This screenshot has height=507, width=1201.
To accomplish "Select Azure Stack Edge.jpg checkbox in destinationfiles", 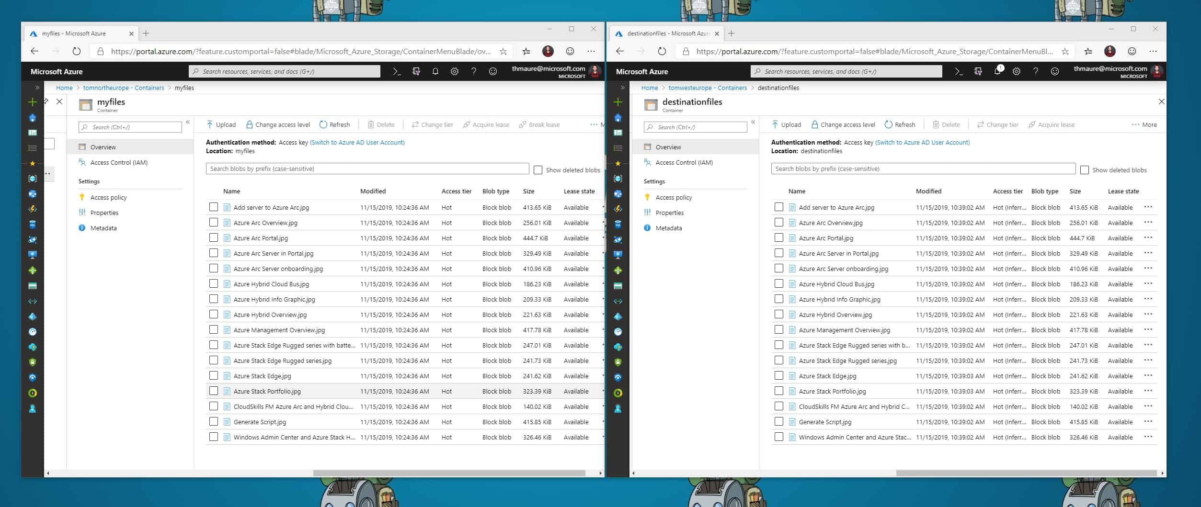I will [x=779, y=375].
